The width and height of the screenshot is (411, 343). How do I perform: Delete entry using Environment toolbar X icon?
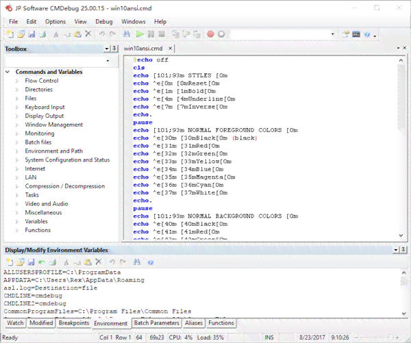tap(99, 262)
